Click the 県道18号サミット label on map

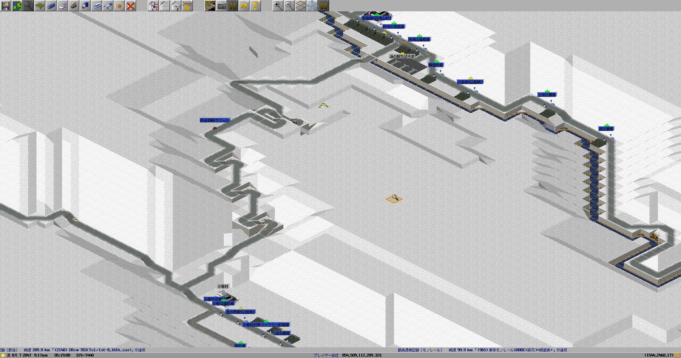click(215, 120)
